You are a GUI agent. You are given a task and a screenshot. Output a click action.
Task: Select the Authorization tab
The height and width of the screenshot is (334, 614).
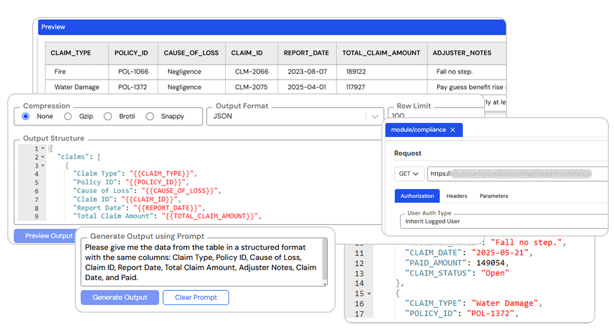(x=417, y=196)
